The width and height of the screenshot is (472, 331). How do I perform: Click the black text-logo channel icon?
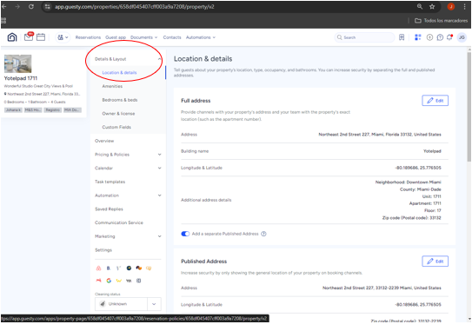click(129, 281)
